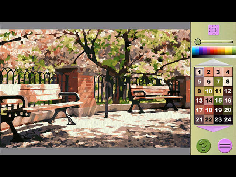Select color swatch number 21
Image resolution: width=236 pixels, height=177 pixels.
tap(199, 119)
